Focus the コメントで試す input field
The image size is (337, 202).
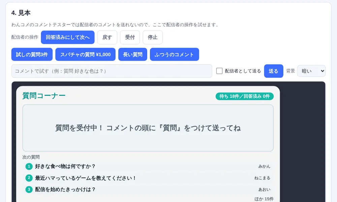click(x=112, y=71)
